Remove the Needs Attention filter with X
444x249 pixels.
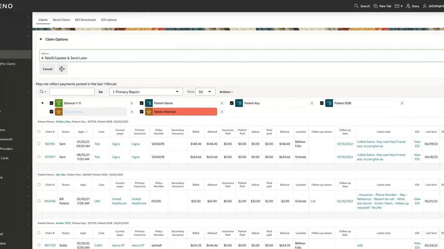pos(222,112)
